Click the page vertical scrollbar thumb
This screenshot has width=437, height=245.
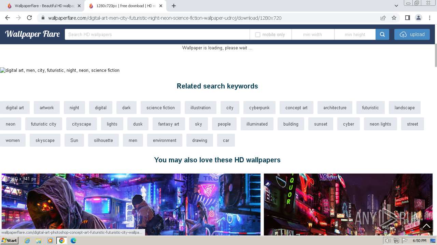point(435,55)
